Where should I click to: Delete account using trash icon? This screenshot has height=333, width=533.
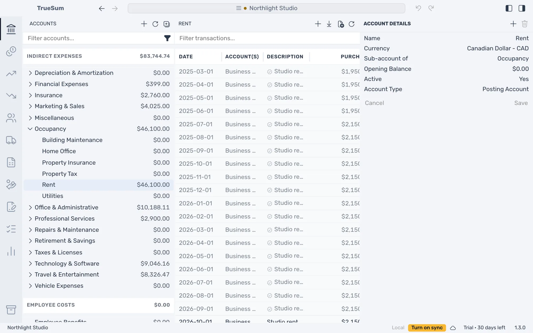524,24
